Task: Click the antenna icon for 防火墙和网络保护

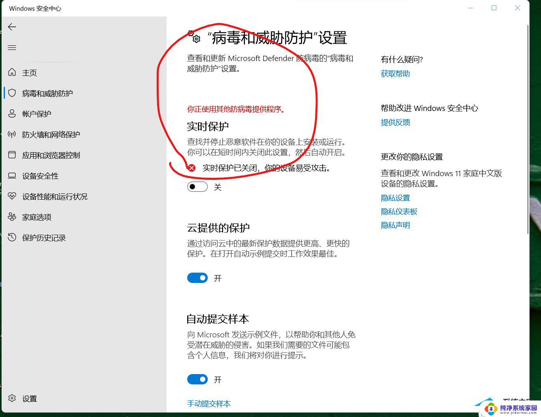Action: (x=12, y=134)
